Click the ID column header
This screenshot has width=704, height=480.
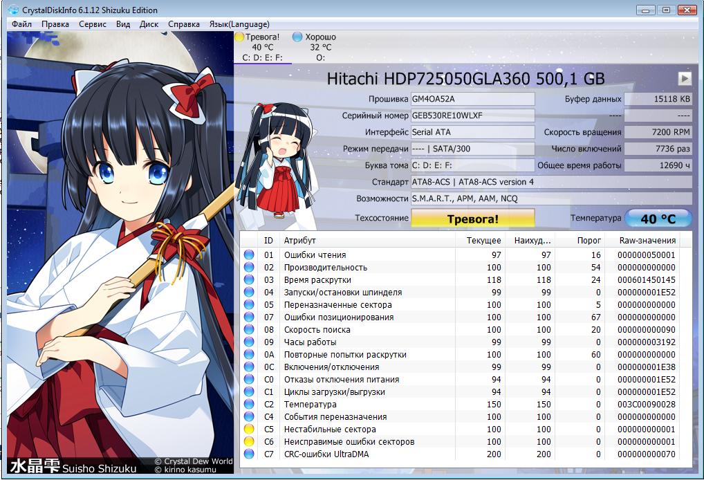tap(268, 240)
